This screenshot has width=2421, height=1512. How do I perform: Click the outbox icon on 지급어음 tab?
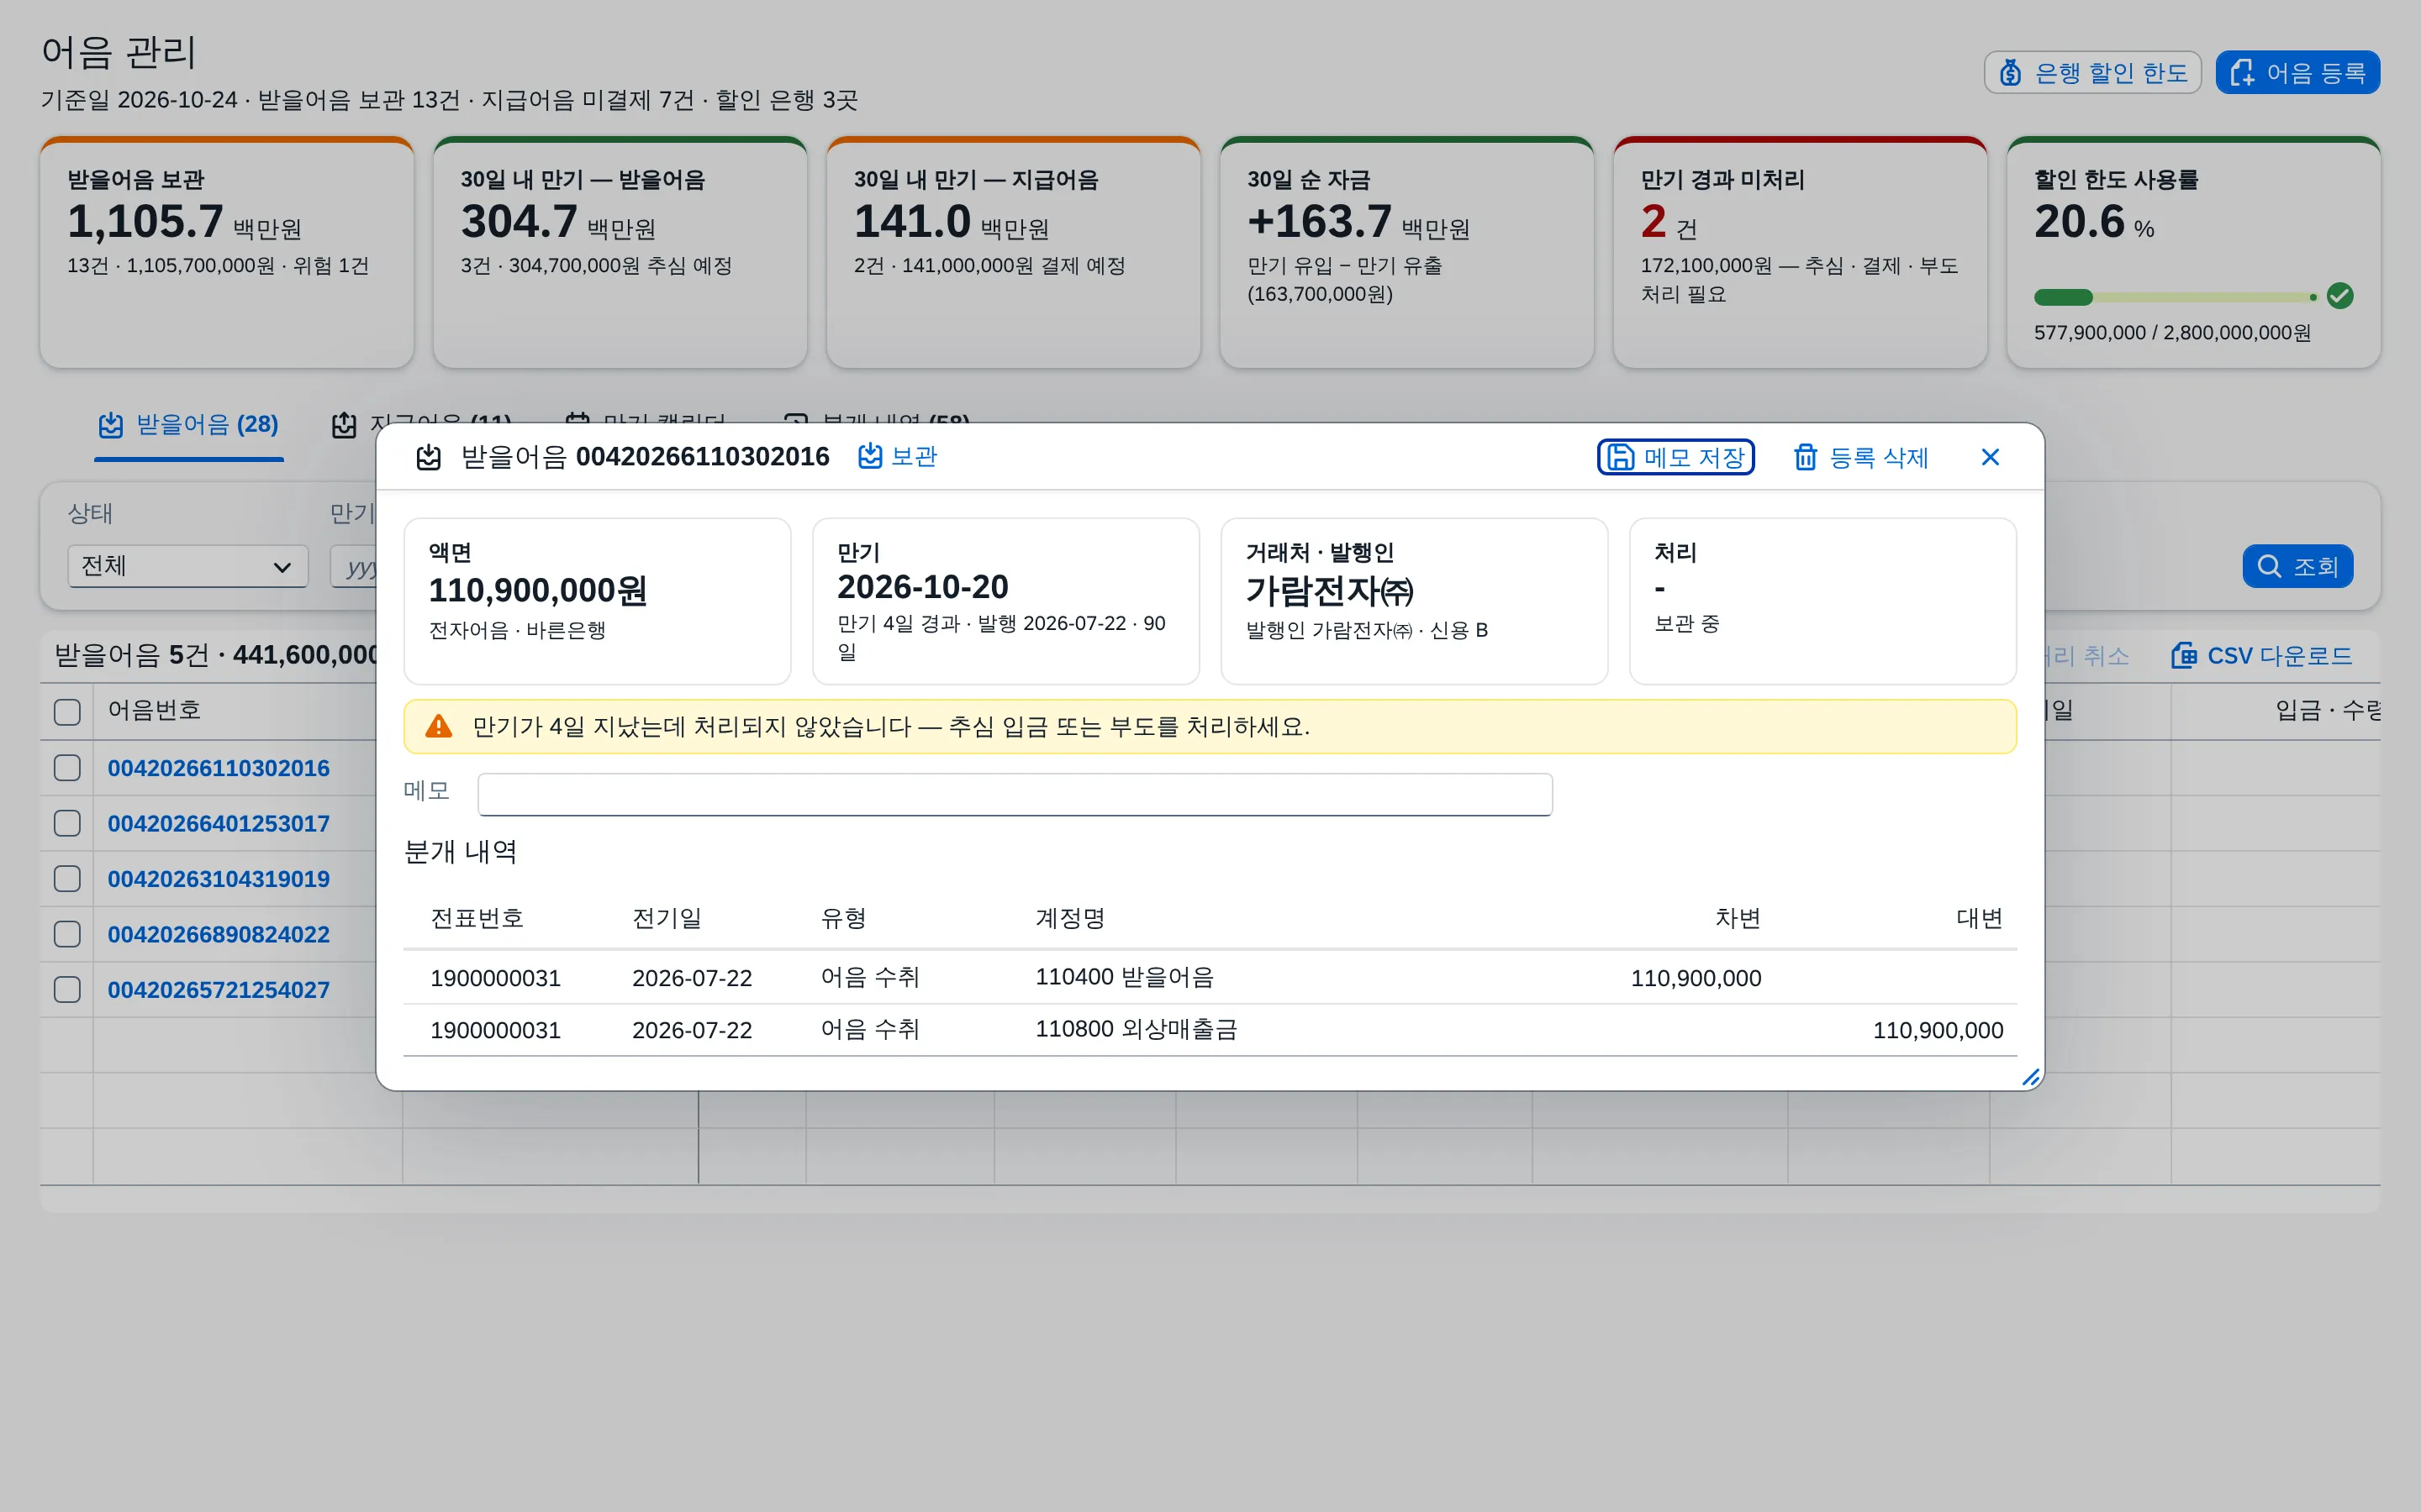[x=344, y=425]
